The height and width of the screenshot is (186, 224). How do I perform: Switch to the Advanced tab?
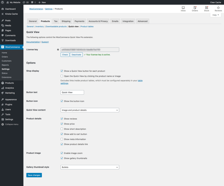point(143,21)
